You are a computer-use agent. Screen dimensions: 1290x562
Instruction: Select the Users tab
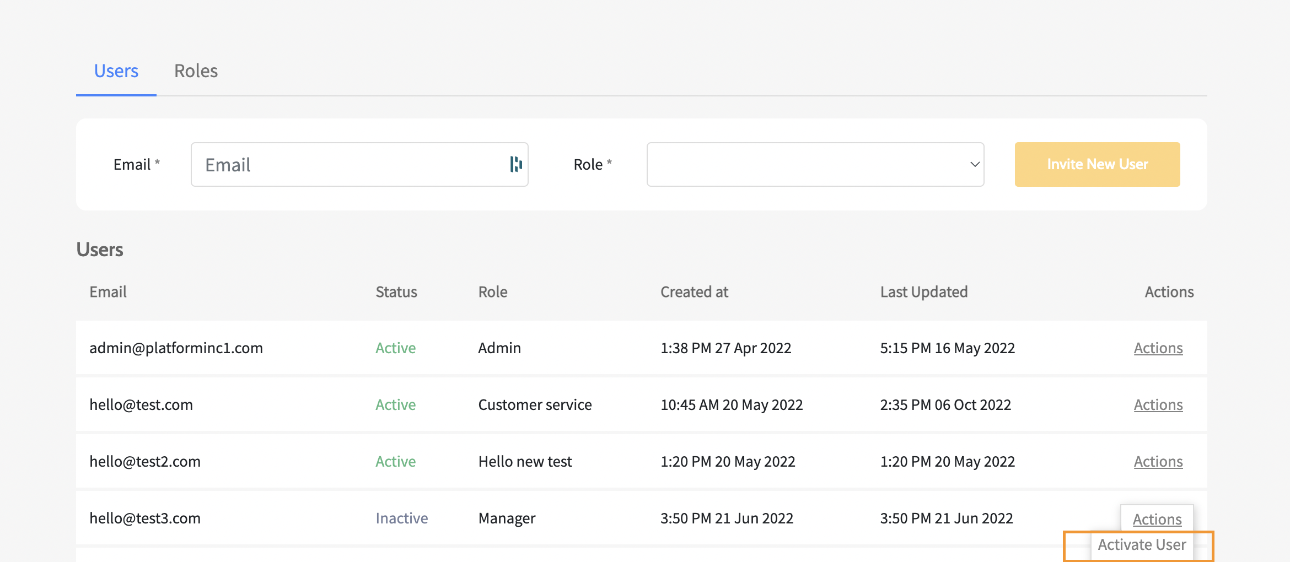tap(116, 71)
